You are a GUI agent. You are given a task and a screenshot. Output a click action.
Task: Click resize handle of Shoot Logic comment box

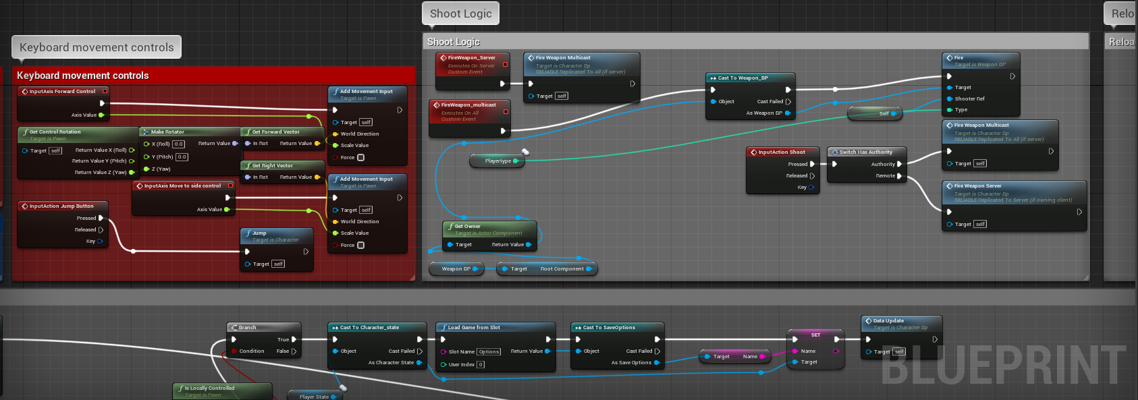[x=1085, y=277]
